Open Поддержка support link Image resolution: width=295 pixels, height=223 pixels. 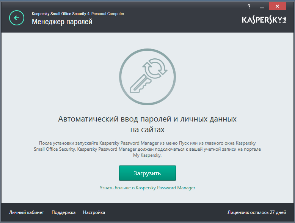(63, 212)
